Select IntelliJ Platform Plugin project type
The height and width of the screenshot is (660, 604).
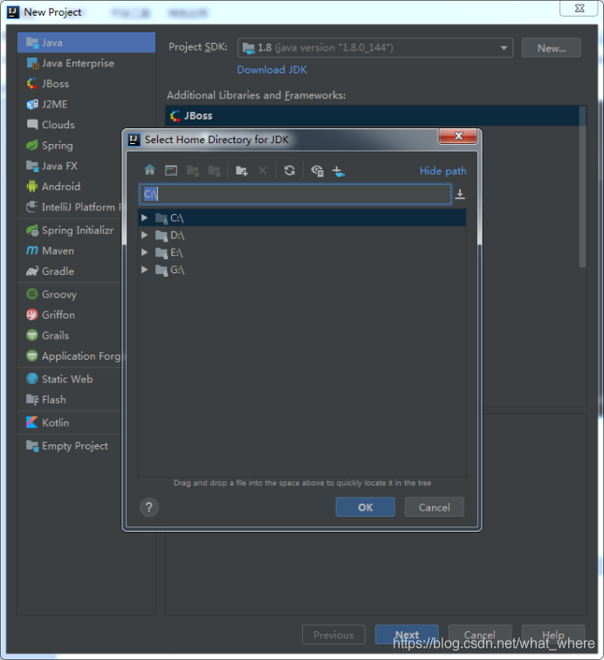70,207
